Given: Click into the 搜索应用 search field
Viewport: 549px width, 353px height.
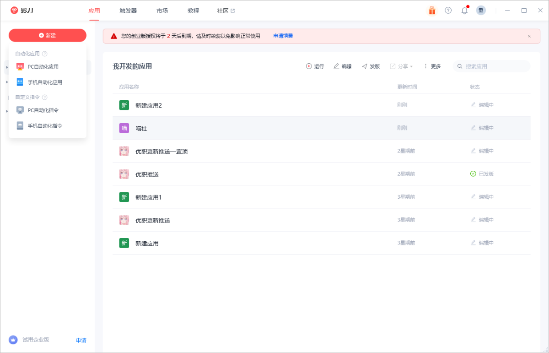Looking at the screenshot, I should click(x=492, y=66).
